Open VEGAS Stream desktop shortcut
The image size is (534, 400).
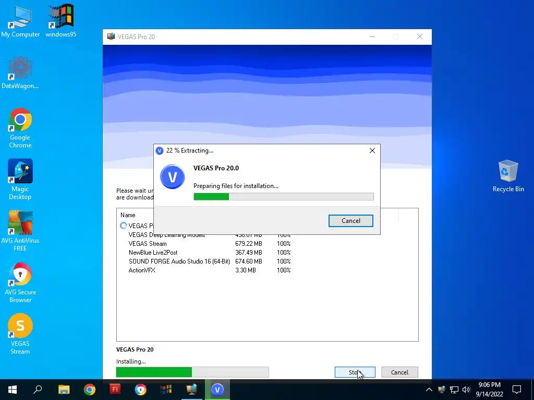point(20,334)
